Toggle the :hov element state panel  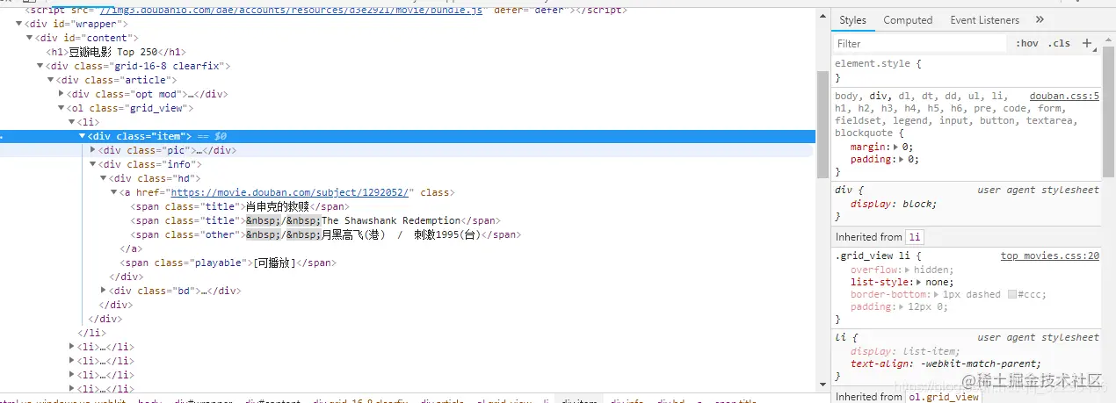[1026, 43]
